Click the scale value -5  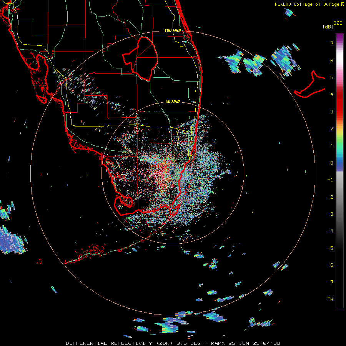[x=330, y=248]
